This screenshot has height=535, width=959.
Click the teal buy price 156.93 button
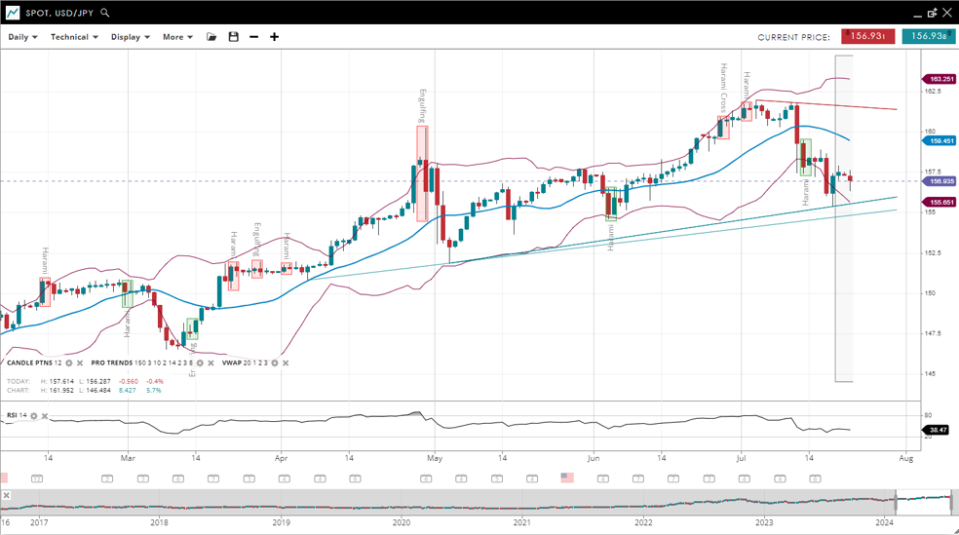point(928,37)
